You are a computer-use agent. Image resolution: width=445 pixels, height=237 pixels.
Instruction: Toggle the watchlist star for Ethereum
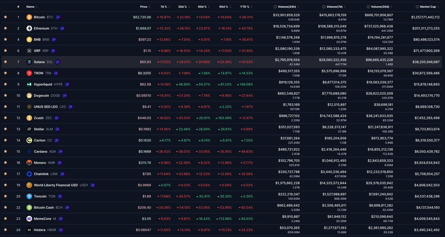6,28
